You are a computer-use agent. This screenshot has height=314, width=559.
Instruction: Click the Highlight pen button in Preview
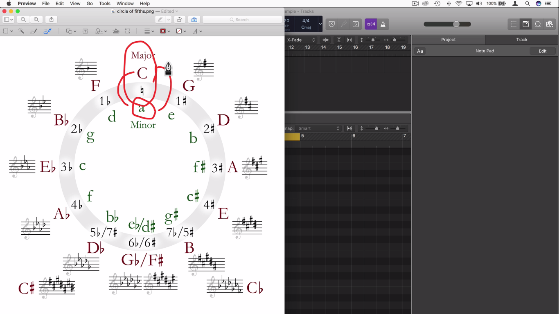pos(160,20)
